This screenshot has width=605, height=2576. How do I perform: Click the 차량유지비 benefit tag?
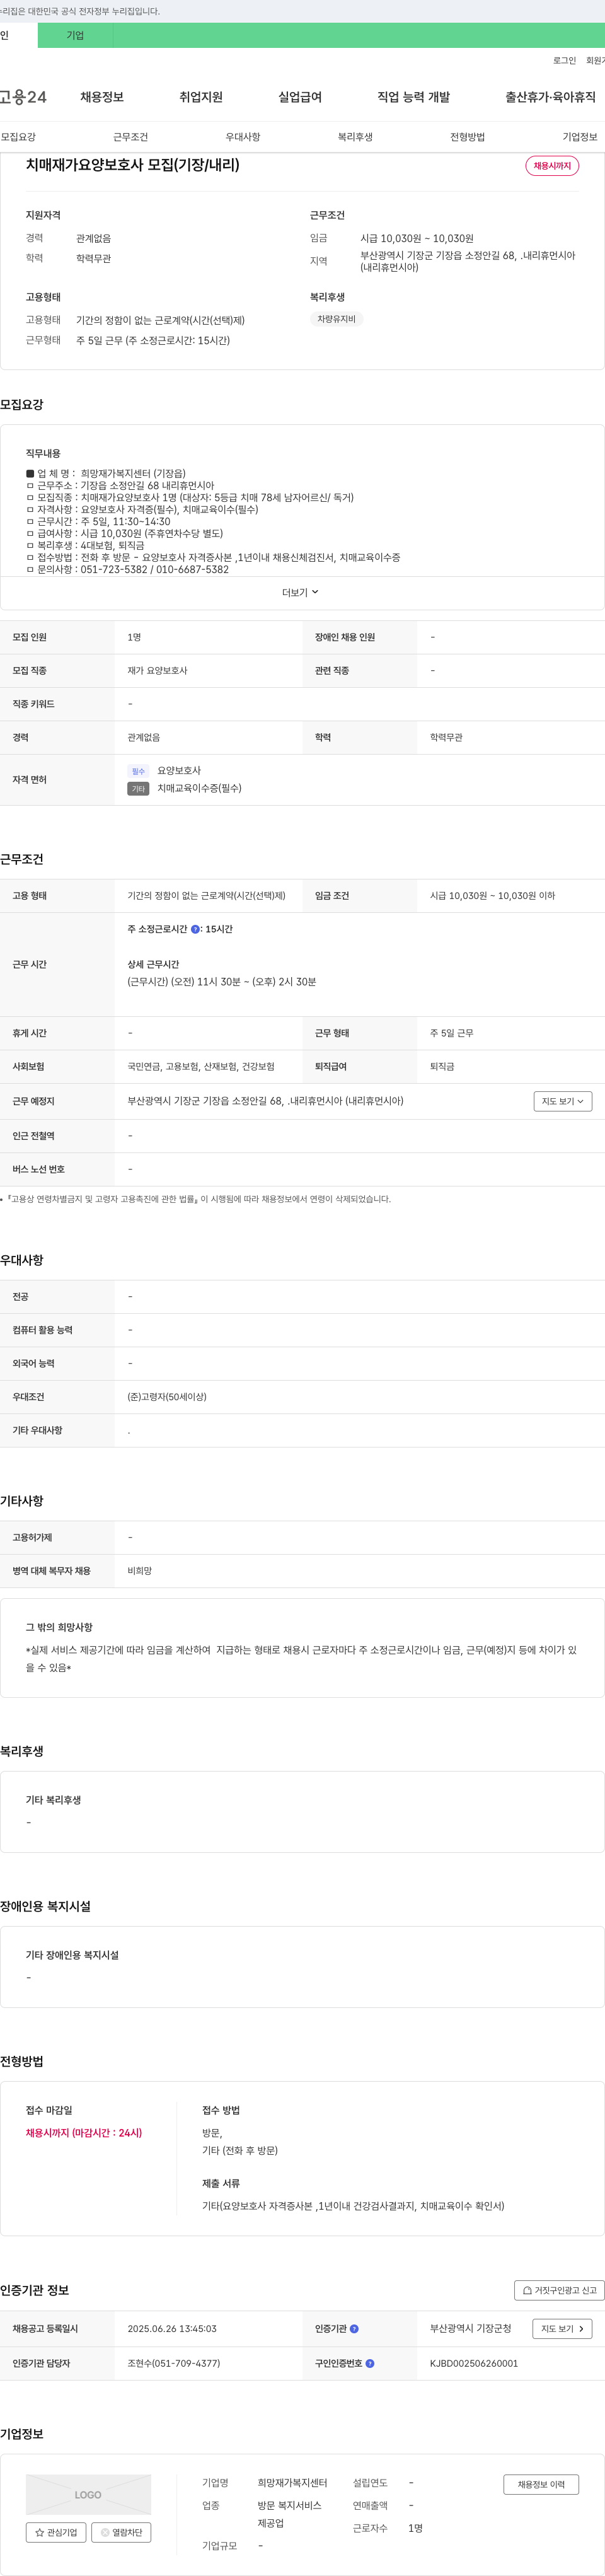(336, 319)
